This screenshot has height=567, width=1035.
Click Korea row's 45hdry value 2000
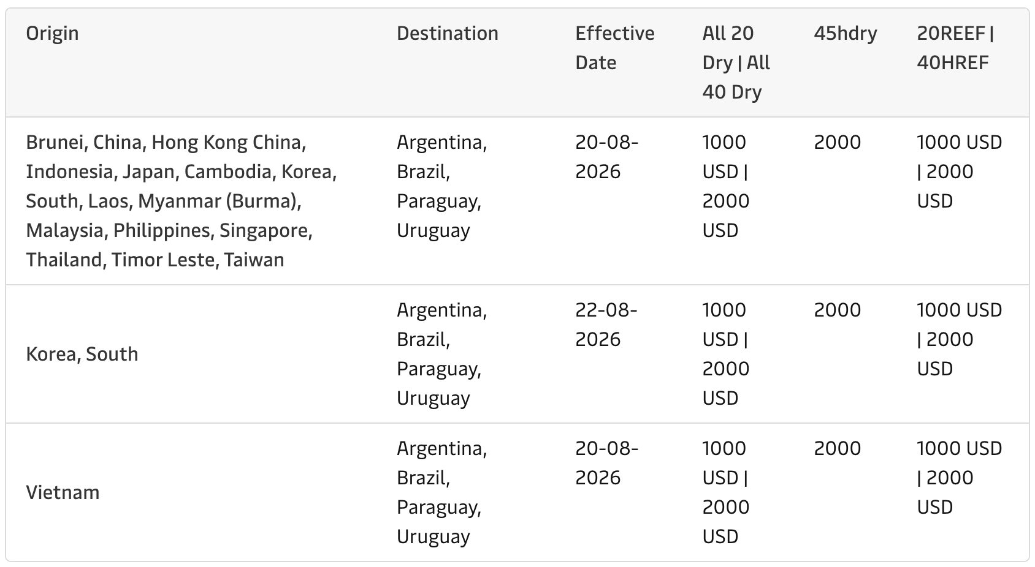coord(837,310)
